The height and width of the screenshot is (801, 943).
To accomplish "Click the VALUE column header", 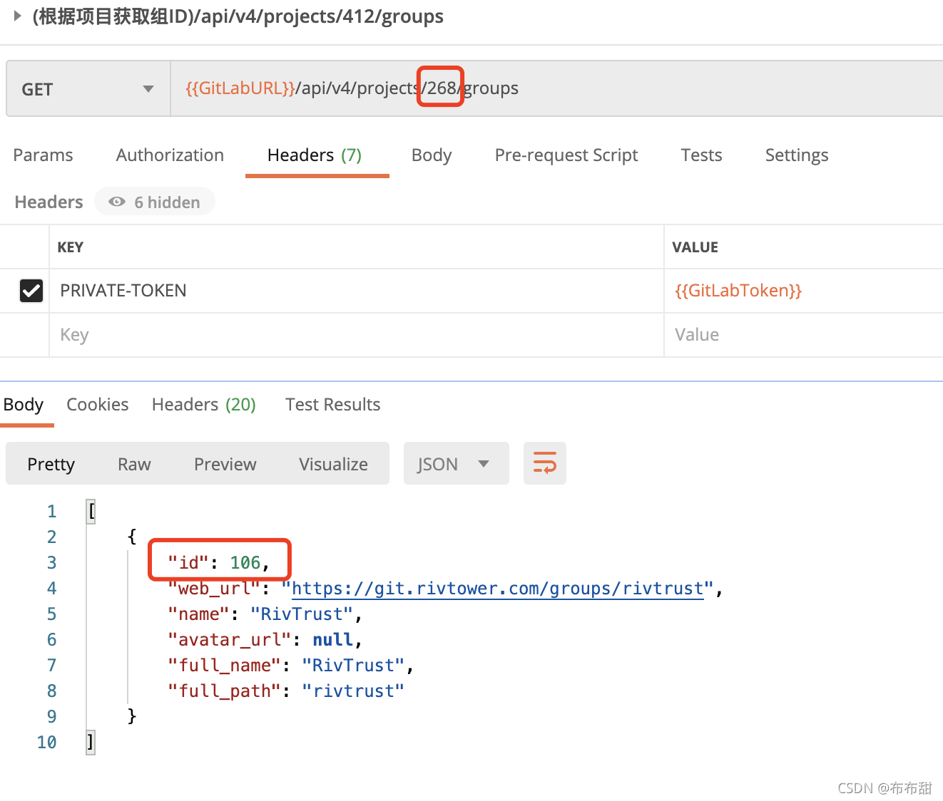I will click(695, 247).
